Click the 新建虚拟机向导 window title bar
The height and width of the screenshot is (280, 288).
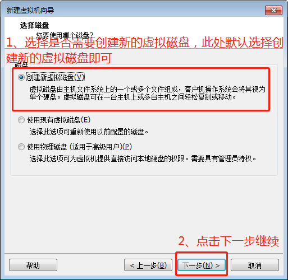131,10
